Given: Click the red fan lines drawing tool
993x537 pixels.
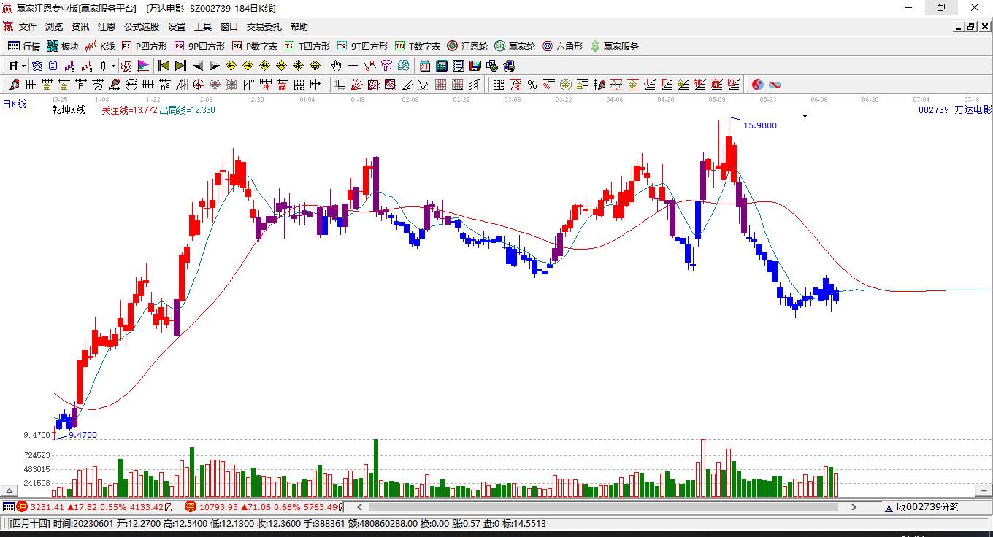Looking at the screenshot, I should [x=357, y=85].
